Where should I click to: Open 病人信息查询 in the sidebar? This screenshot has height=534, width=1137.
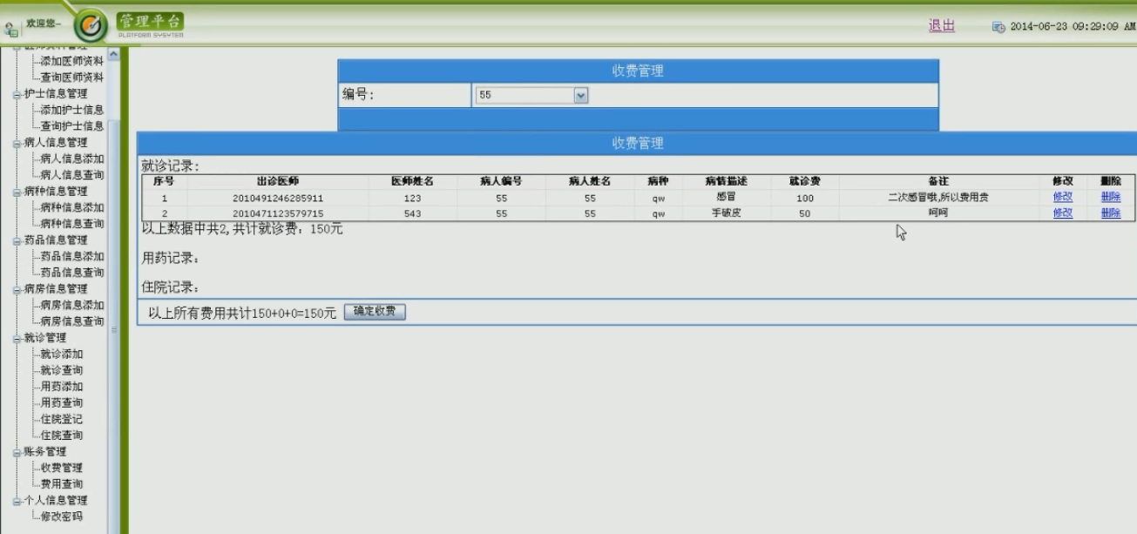coord(72,175)
